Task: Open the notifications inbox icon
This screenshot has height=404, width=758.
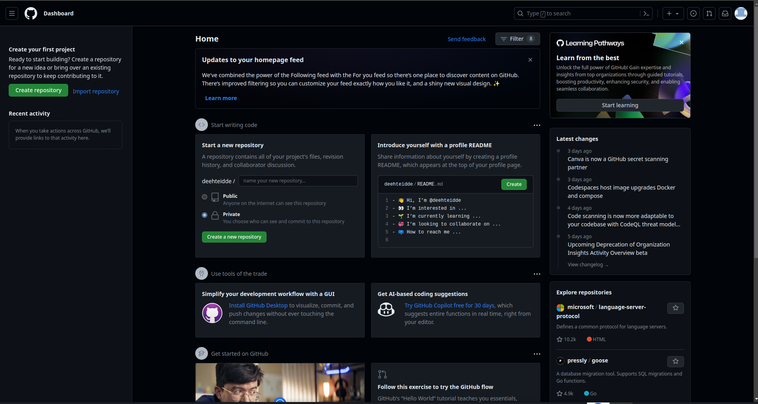Action: (x=725, y=13)
